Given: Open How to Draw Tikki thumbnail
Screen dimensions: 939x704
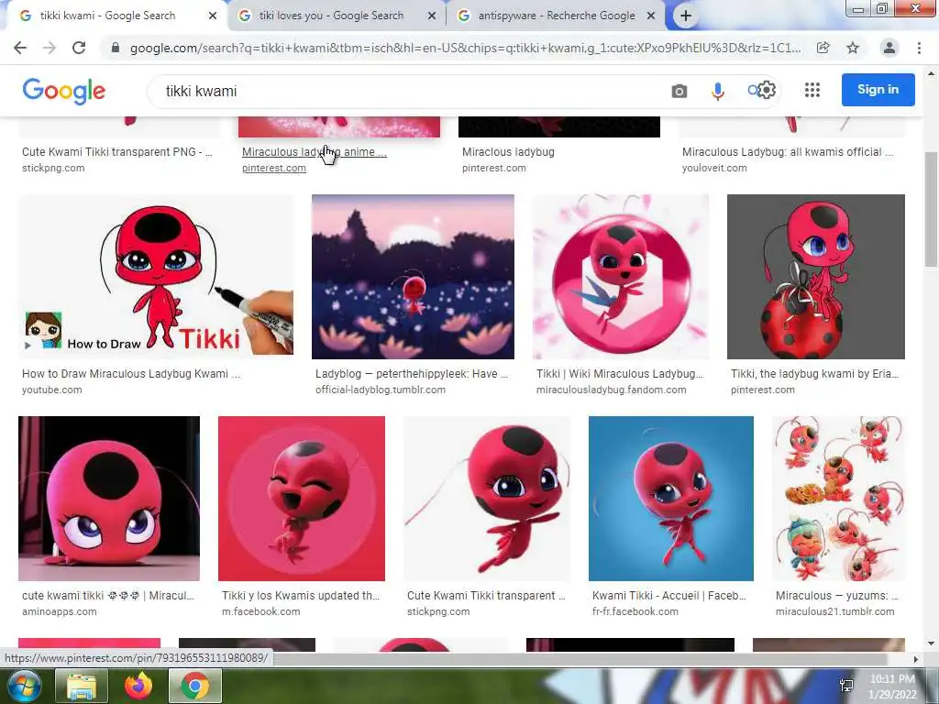Looking at the screenshot, I should (x=156, y=277).
